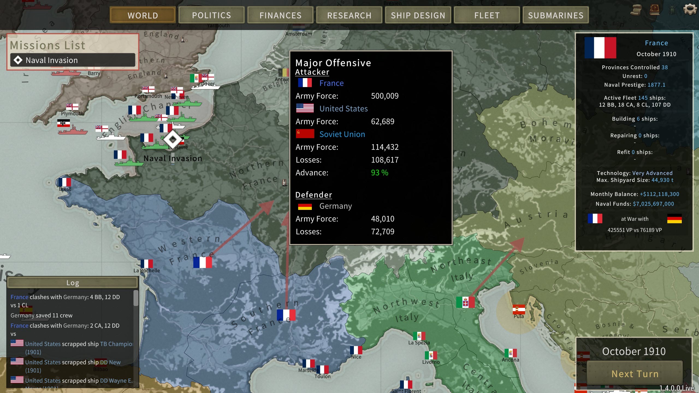The width and height of the screenshot is (699, 393).
Task: Open the Submarines tab
Action: pyautogui.click(x=556, y=15)
